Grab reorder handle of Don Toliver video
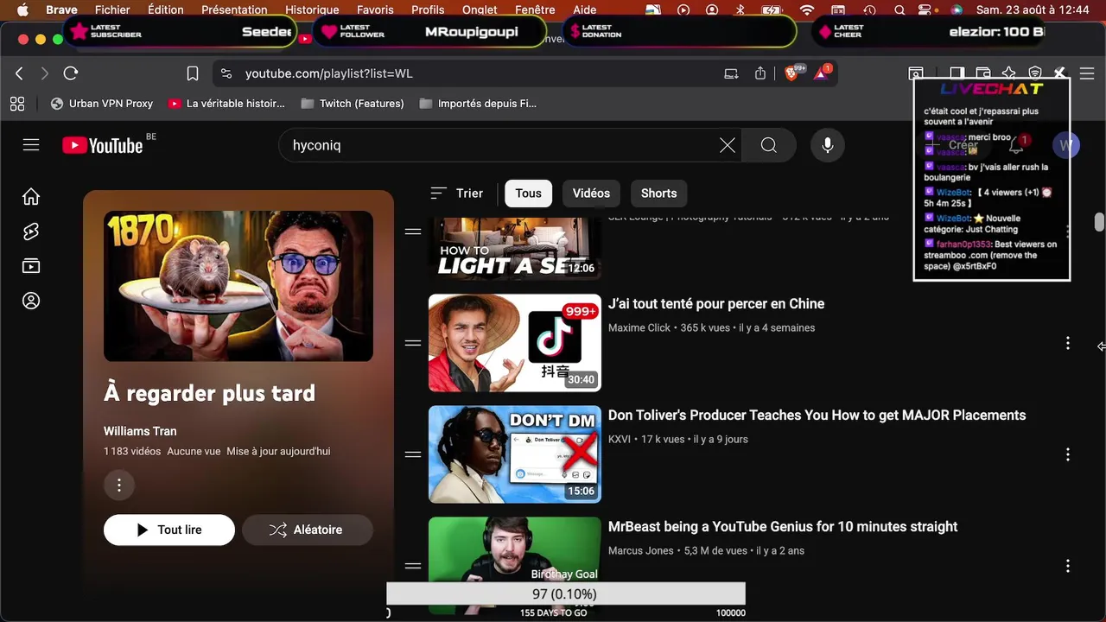Viewport: 1106px width, 622px height. coord(413,454)
